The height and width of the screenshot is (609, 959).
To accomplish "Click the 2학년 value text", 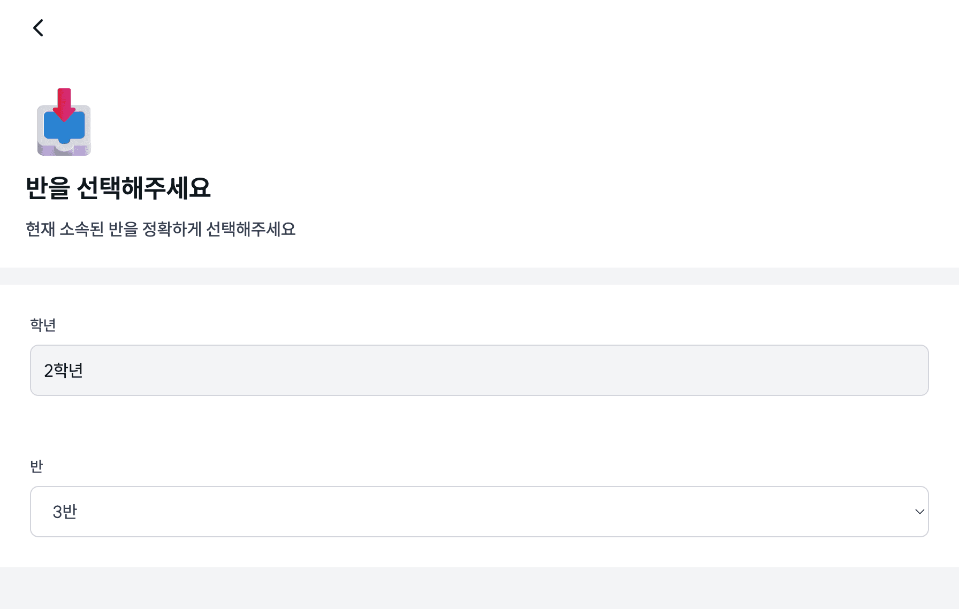I will 63,370.
